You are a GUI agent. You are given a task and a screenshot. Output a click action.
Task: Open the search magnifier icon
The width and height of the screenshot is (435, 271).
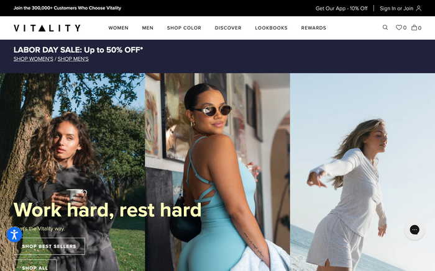[385, 27]
